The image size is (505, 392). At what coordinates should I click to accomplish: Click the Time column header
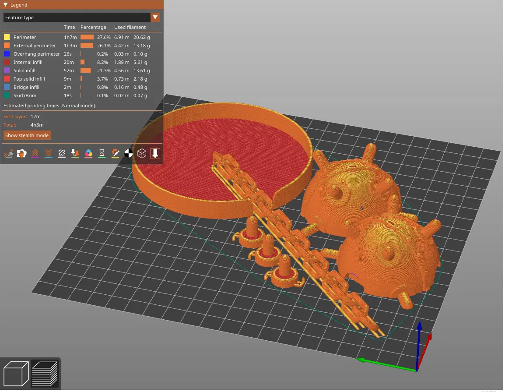69,27
